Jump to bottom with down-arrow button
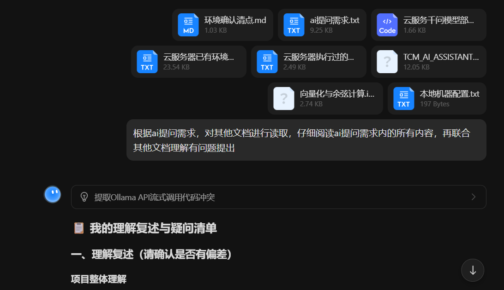Screen dimensions: 504x290 (473, 270)
